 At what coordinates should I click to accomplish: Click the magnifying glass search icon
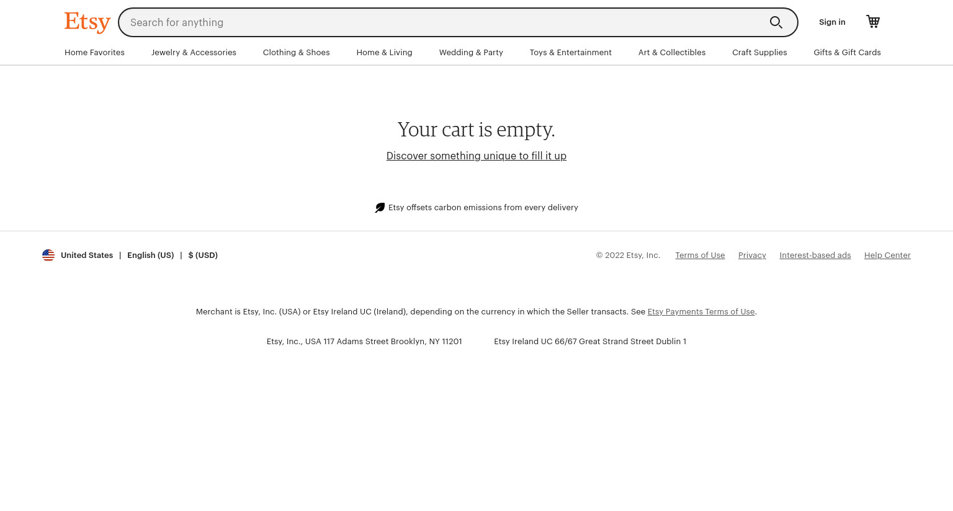776,22
